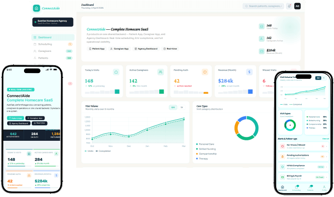
Task: Click Therapy legend entry in Care Types
Action: click(x=202, y=159)
